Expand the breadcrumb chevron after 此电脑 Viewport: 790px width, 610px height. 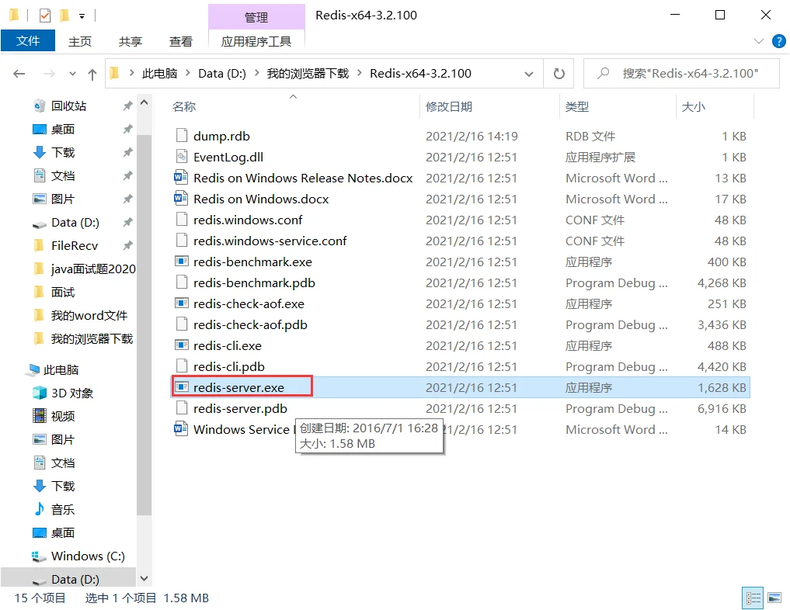187,74
